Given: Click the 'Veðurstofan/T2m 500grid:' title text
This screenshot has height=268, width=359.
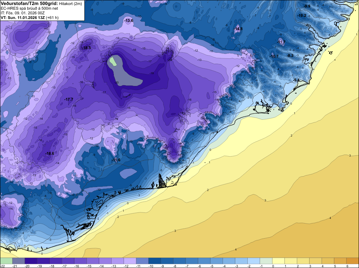Looking at the screenshot, I should coord(29,4).
